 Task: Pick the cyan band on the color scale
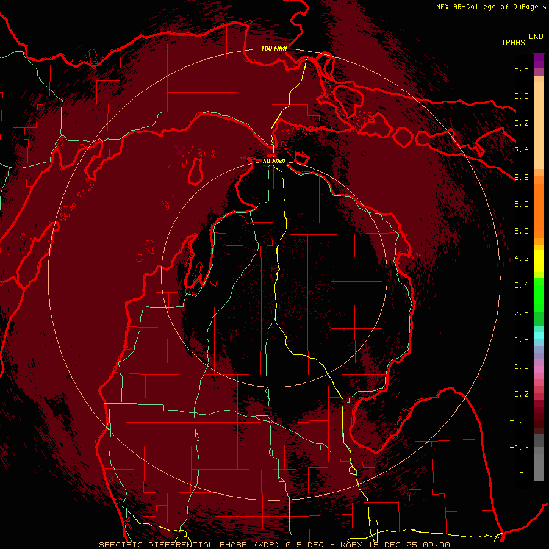point(539,335)
